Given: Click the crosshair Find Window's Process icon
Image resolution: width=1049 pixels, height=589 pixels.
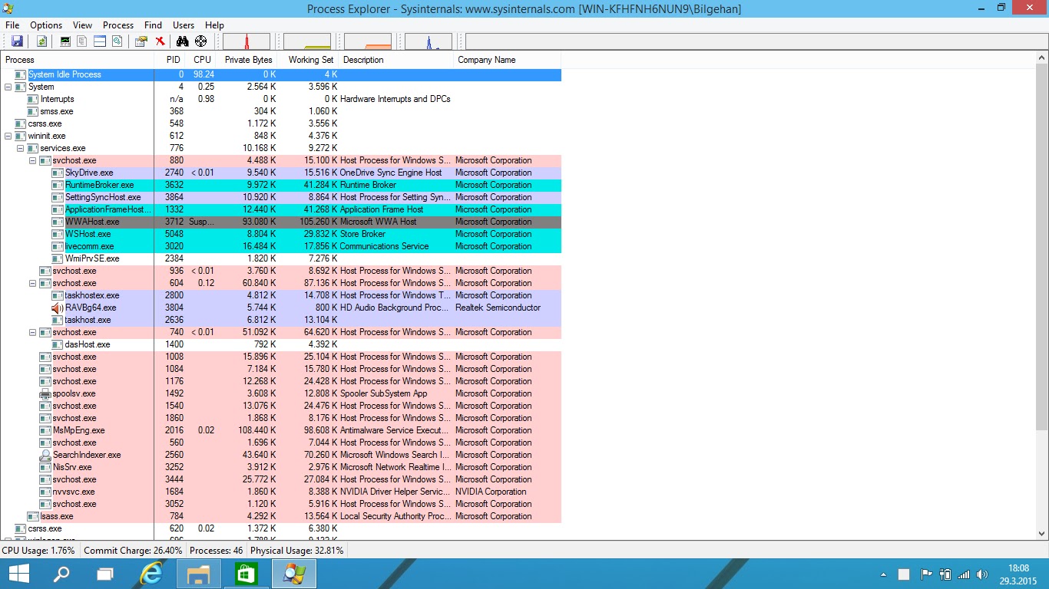Looking at the screenshot, I should point(200,41).
